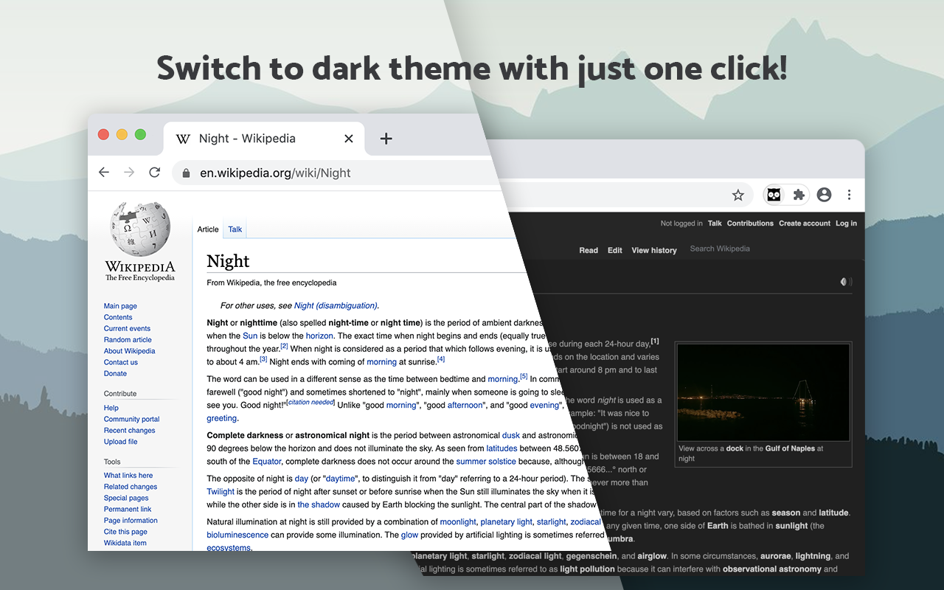Open the Gulf of Naples night photo
The height and width of the screenshot is (590, 944).
click(x=763, y=392)
